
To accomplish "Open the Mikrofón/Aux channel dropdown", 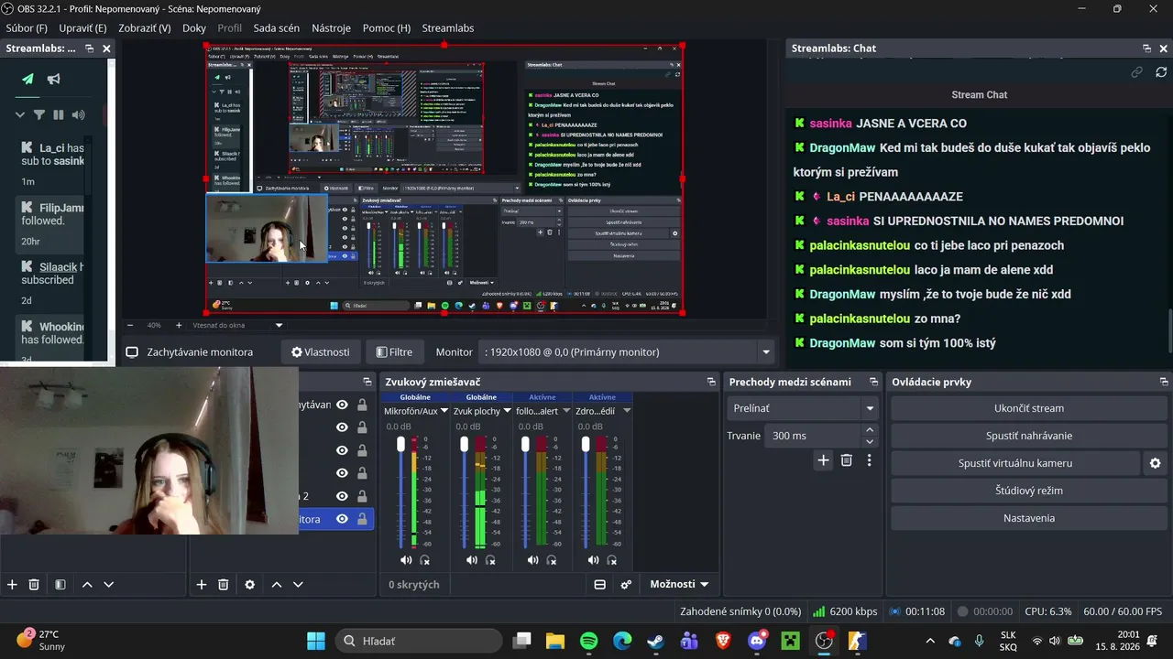I will (444, 411).
